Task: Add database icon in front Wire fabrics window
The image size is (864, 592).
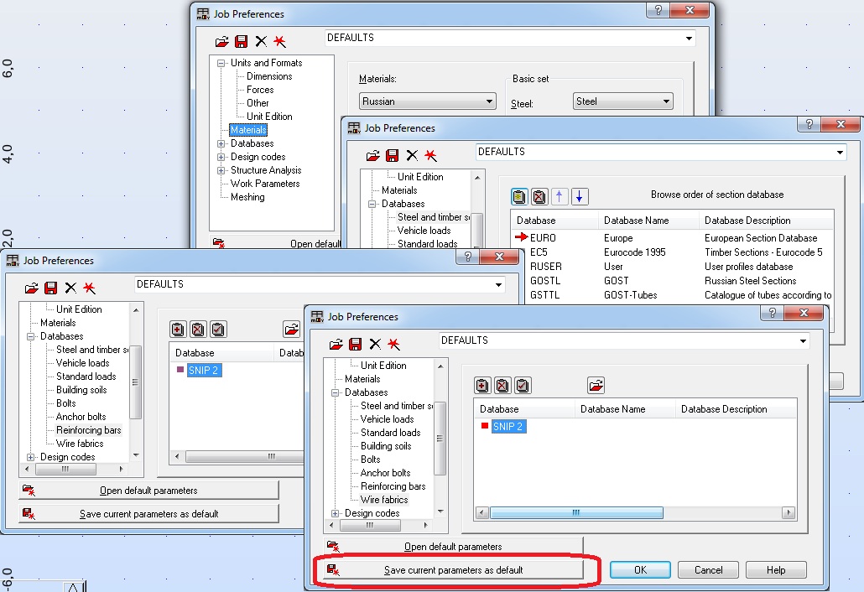Action: click(x=482, y=386)
